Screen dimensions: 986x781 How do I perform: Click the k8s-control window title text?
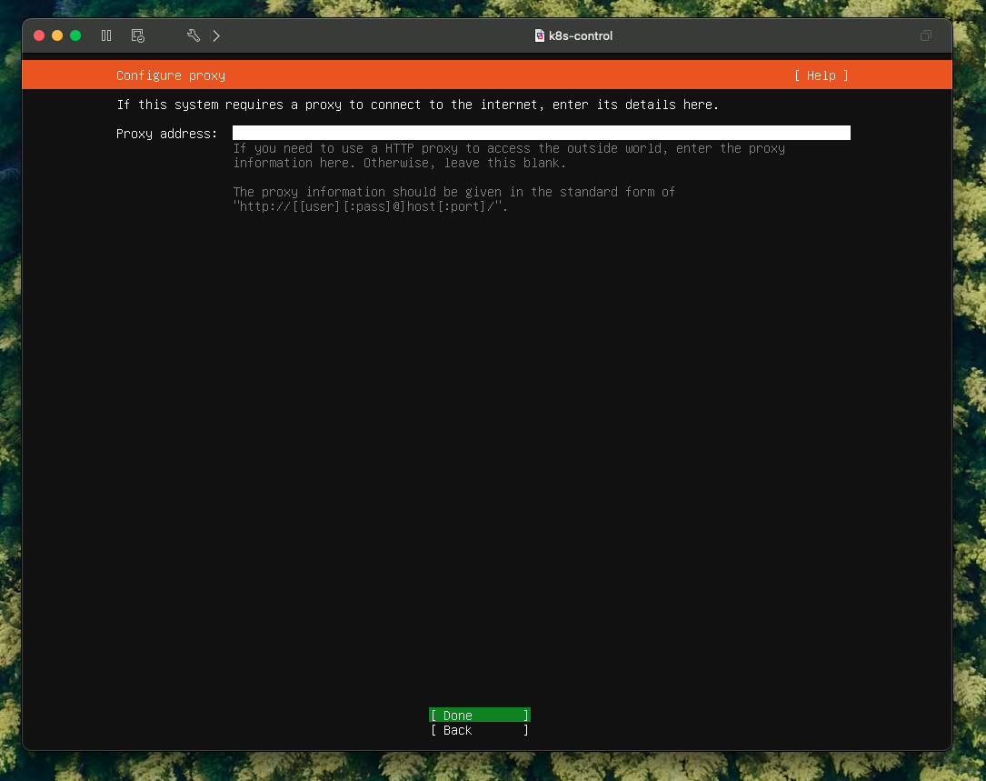(581, 36)
